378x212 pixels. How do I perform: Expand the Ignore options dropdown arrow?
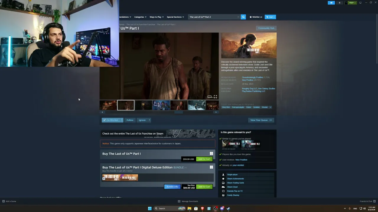[x=149, y=120]
